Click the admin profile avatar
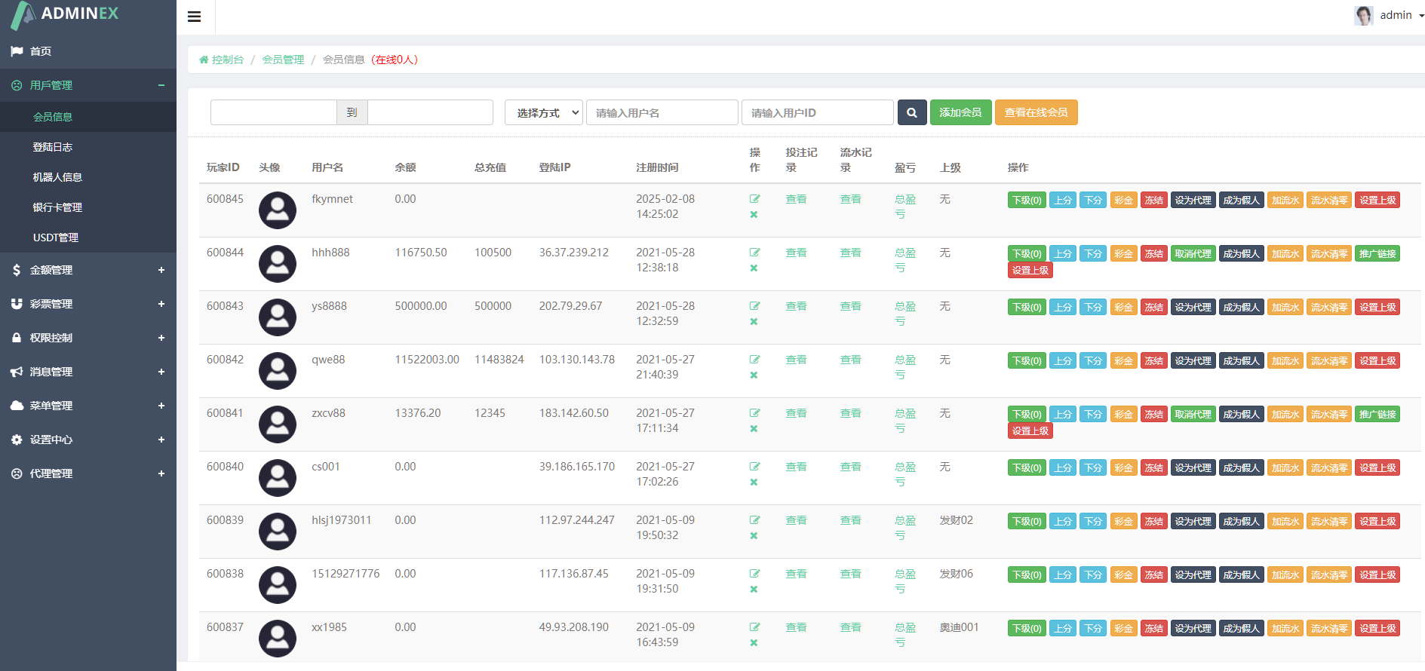The width and height of the screenshot is (1425, 671). (x=1363, y=16)
